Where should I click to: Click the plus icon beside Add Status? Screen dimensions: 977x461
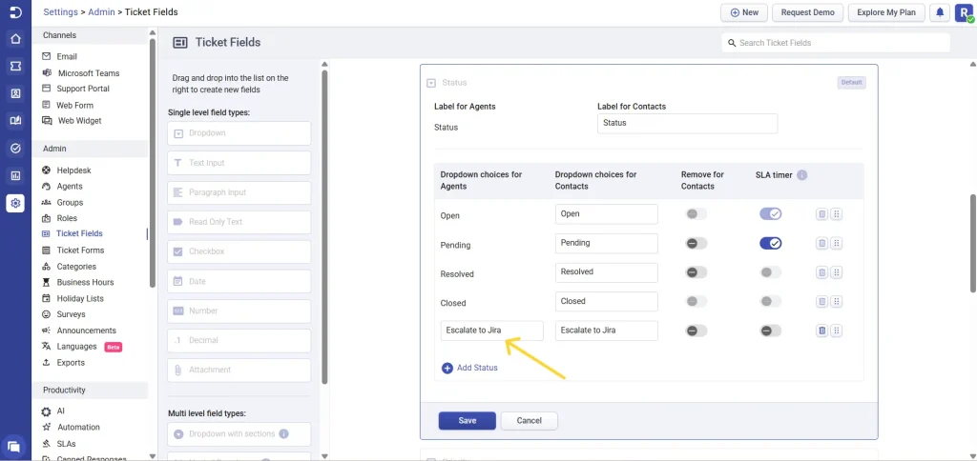[x=447, y=369]
